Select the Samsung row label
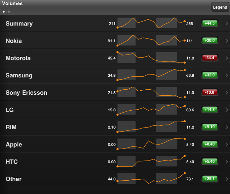The image size is (230, 194). (19, 75)
